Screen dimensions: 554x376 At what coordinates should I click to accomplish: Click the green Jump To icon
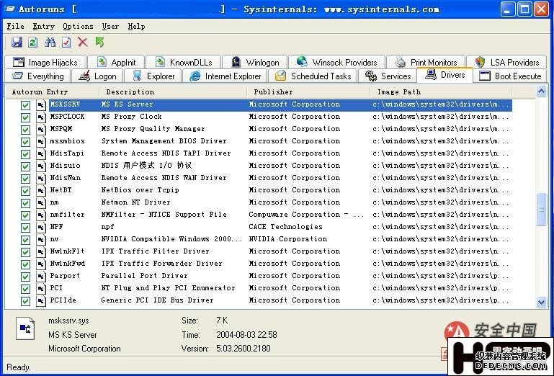coord(99,42)
